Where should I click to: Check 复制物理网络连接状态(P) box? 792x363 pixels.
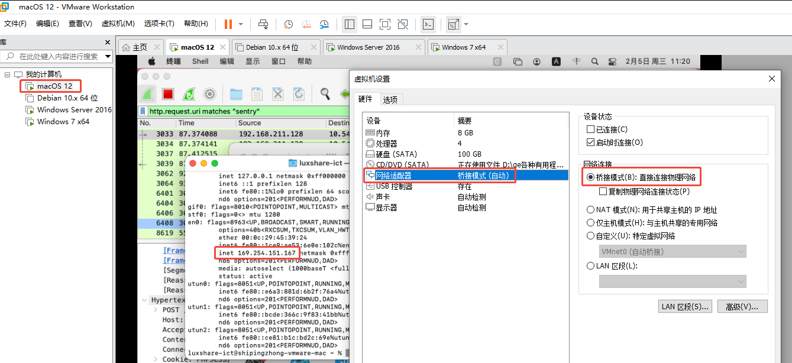603,192
